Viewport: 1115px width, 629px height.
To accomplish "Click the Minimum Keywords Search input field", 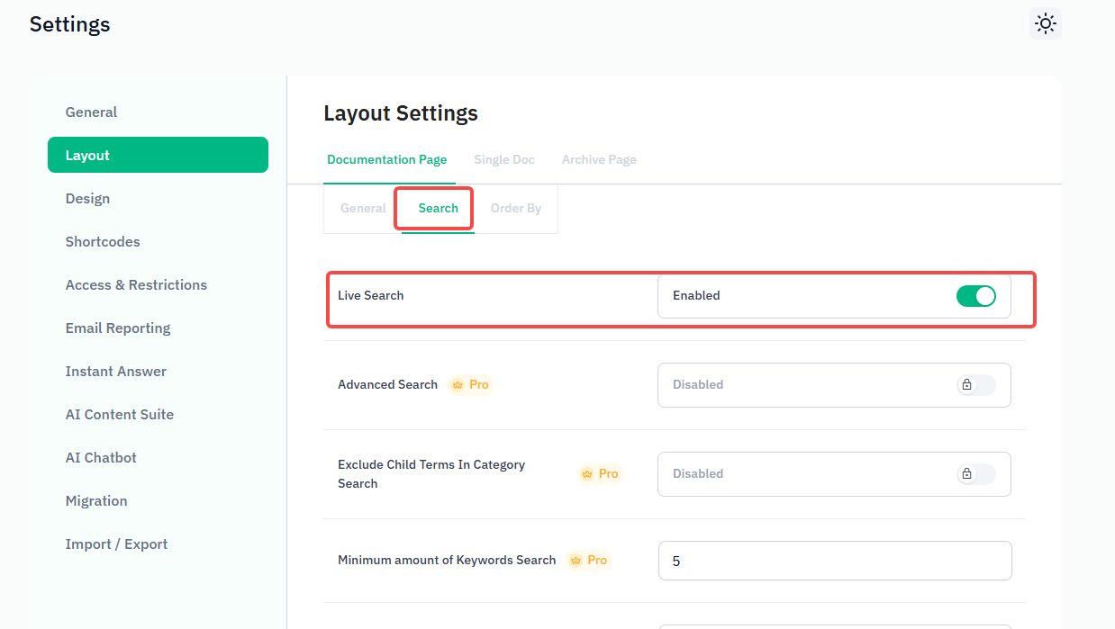I will click(x=834, y=561).
